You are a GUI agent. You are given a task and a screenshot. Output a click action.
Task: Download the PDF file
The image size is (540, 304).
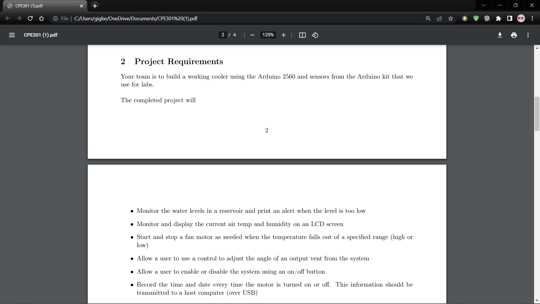(x=500, y=35)
